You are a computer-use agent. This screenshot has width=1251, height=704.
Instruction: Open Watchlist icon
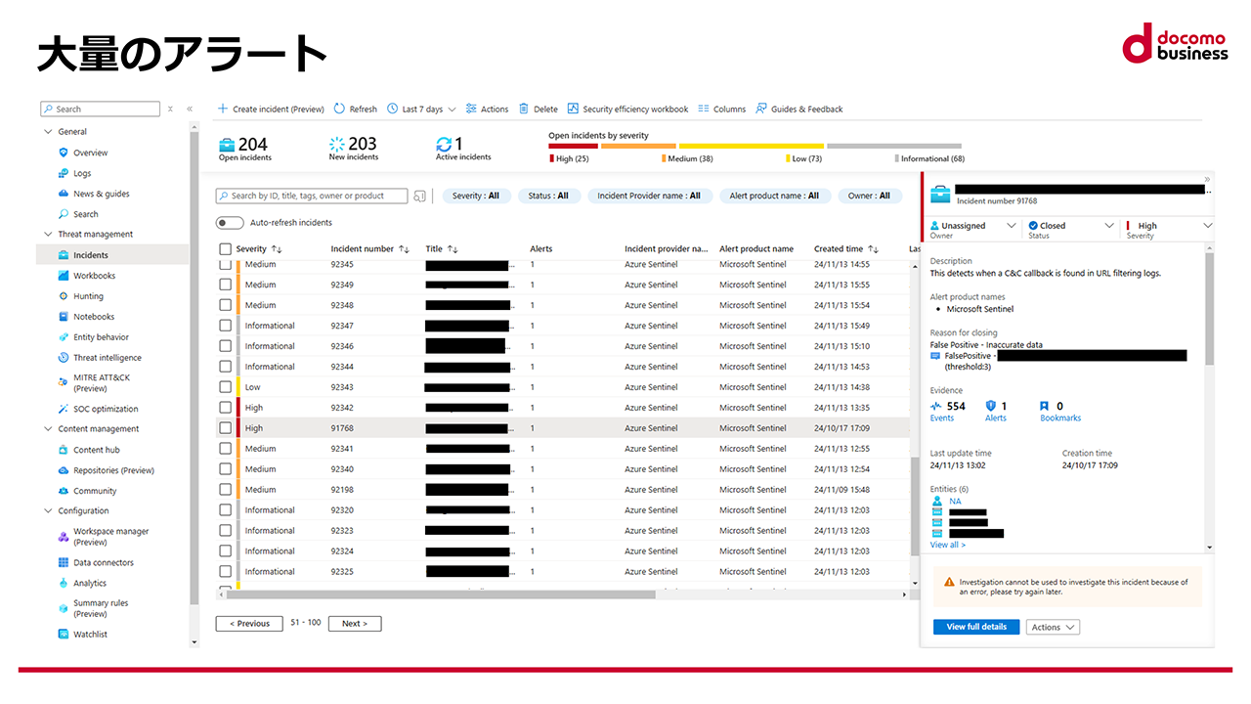click(64, 635)
